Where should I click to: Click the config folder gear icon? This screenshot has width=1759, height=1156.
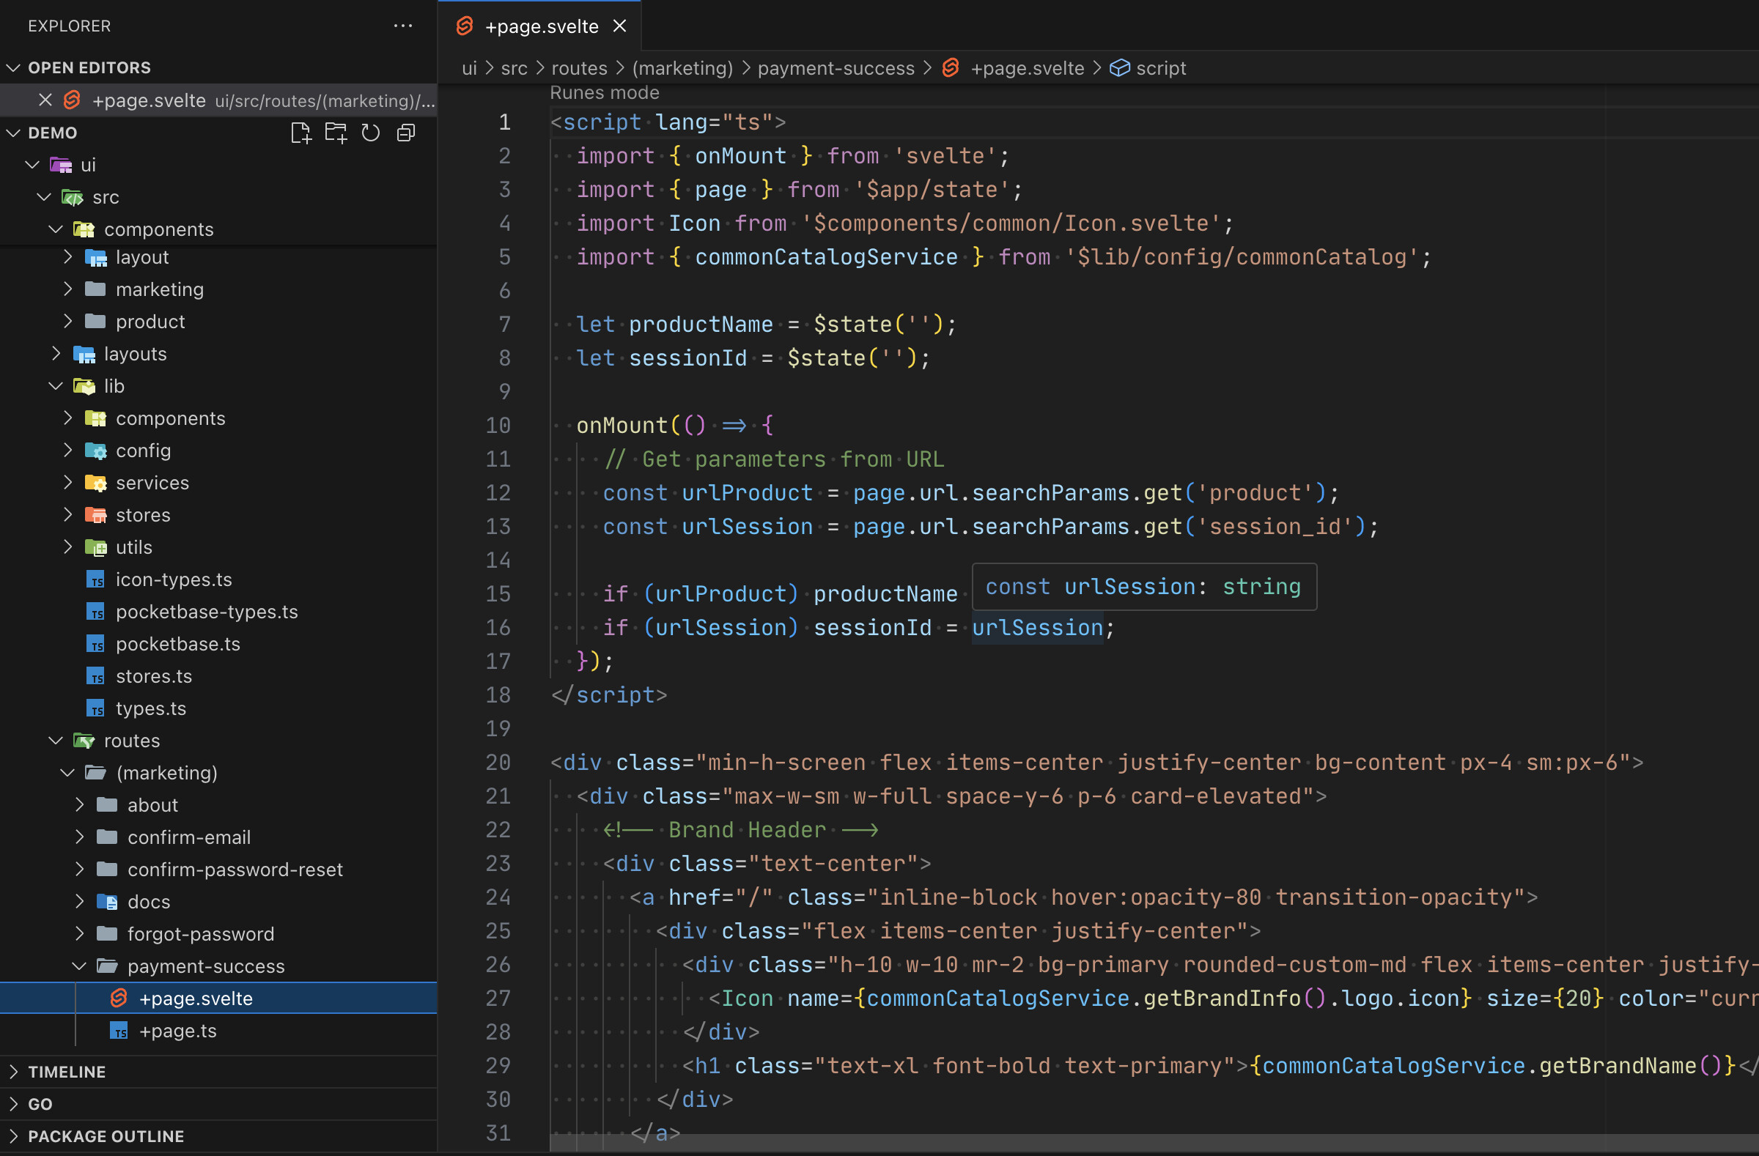click(96, 451)
